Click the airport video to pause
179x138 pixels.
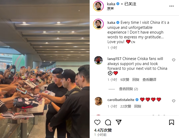(45, 69)
